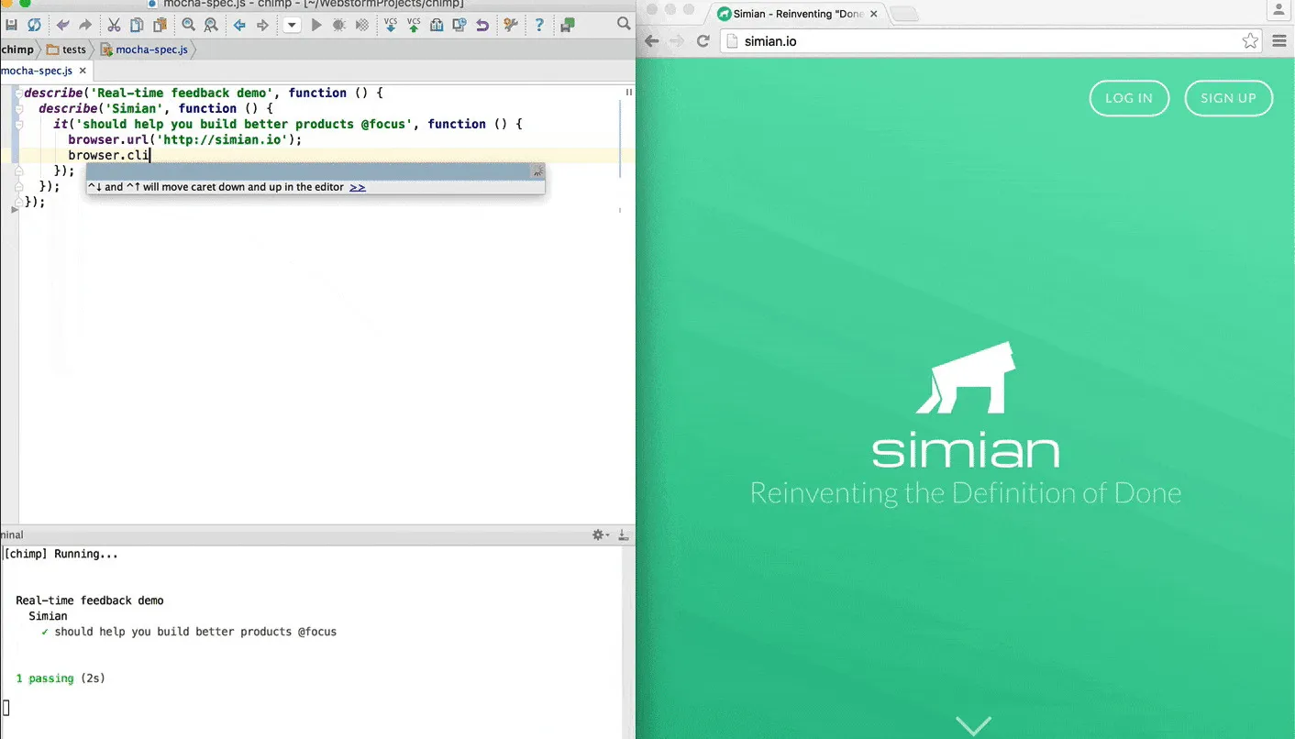Select the Debug bug icon
The height and width of the screenshot is (739, 1295).
coord(338,25)
